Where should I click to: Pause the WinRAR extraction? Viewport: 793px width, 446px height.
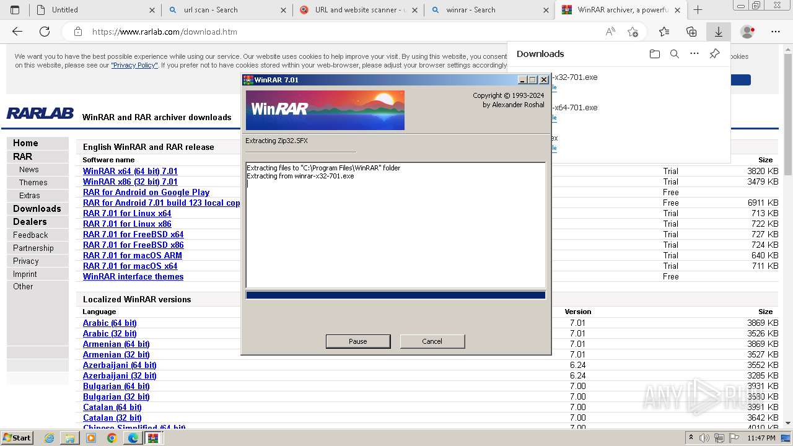[358, 341]
